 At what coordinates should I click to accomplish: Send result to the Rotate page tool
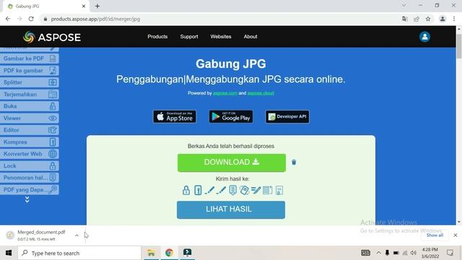tap(244, 190)
